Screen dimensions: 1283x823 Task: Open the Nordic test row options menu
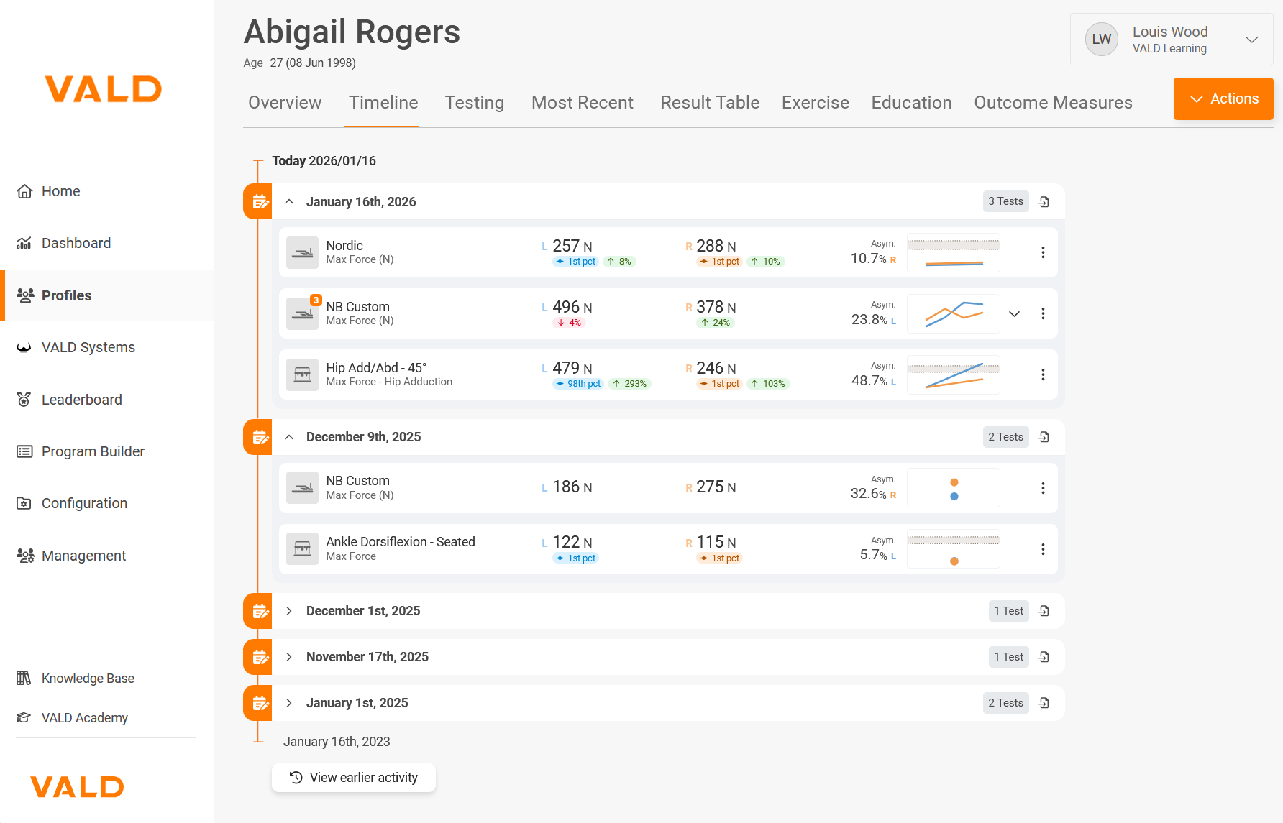(1043, 252)
